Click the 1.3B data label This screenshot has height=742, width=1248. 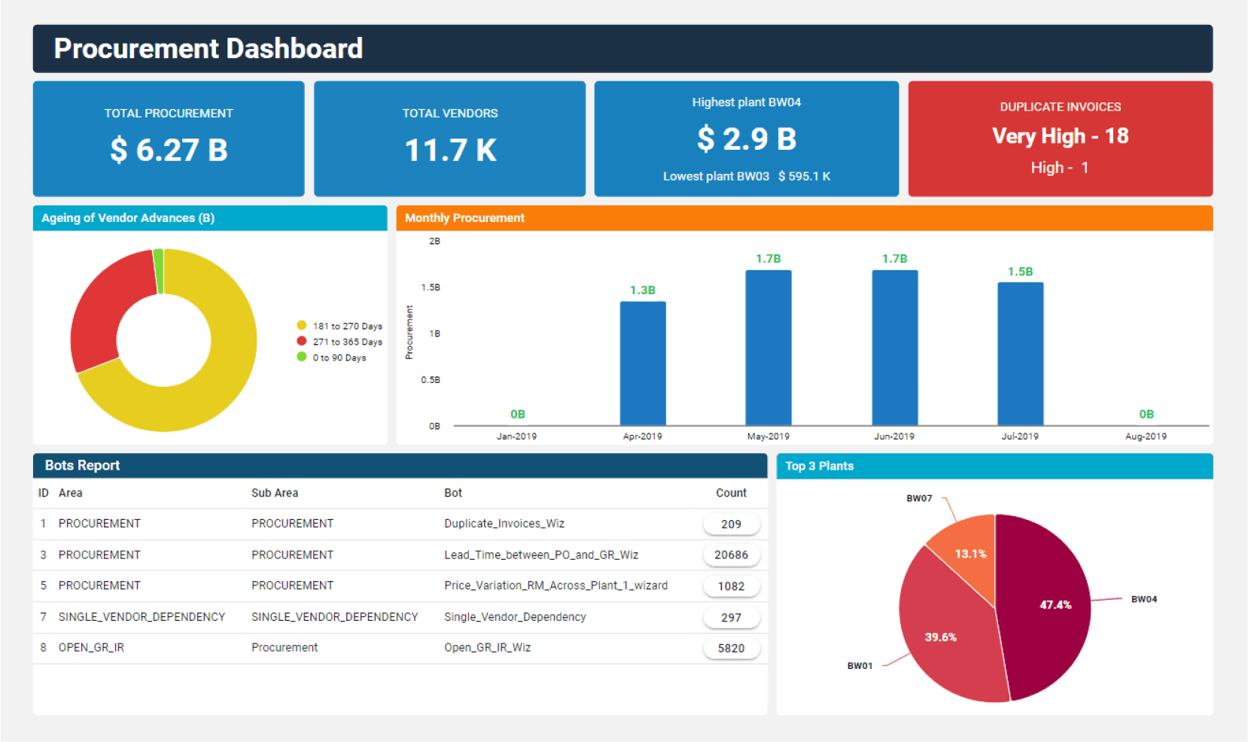643,290
